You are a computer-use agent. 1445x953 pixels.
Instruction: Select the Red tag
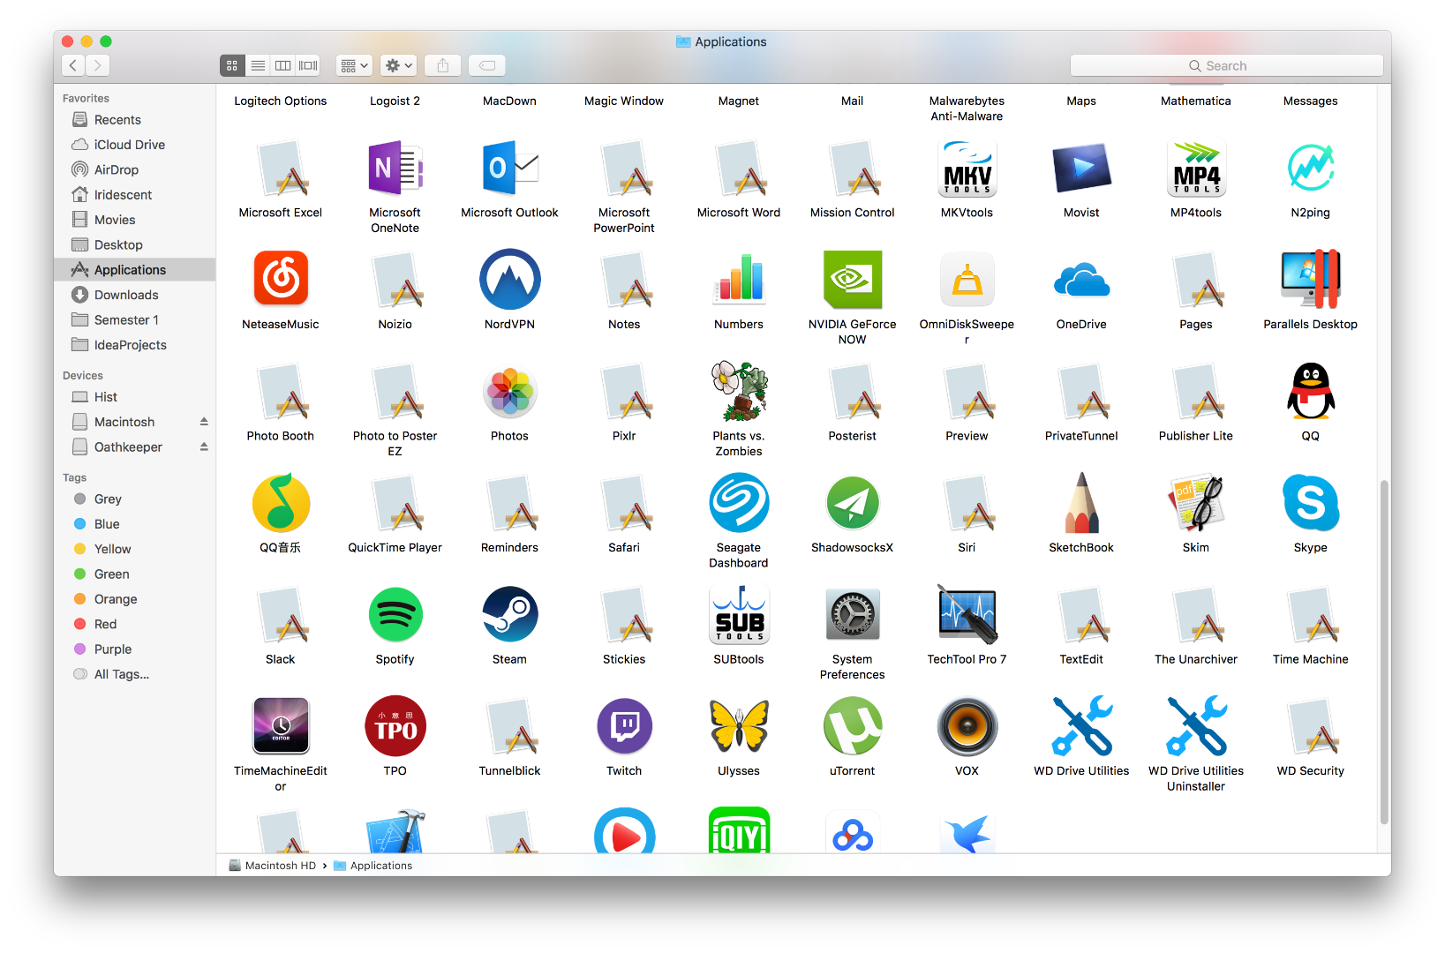coord(104,624)
